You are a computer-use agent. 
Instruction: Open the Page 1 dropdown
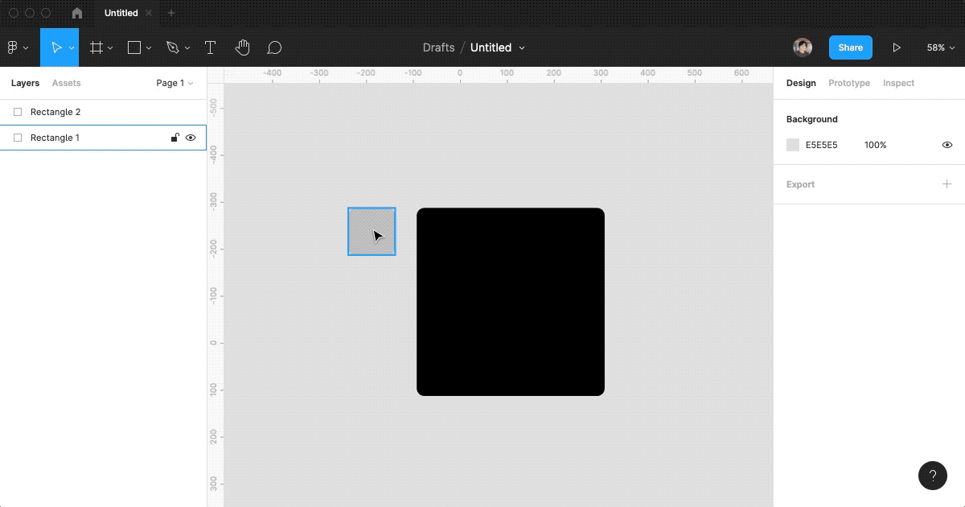174,83
